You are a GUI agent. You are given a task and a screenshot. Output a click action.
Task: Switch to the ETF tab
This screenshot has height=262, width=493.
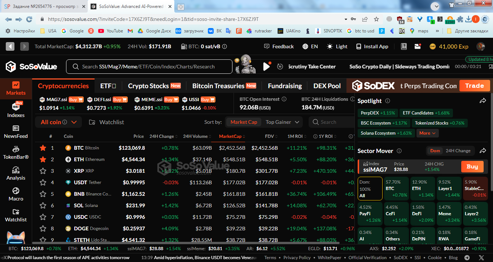(x=108, y=86)
